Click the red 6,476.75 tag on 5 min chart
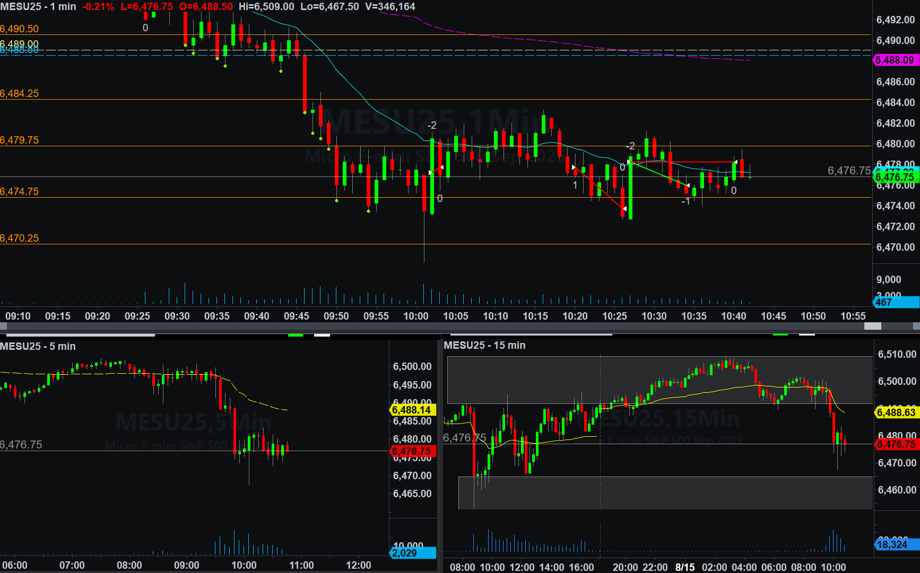 coord(412,451)
